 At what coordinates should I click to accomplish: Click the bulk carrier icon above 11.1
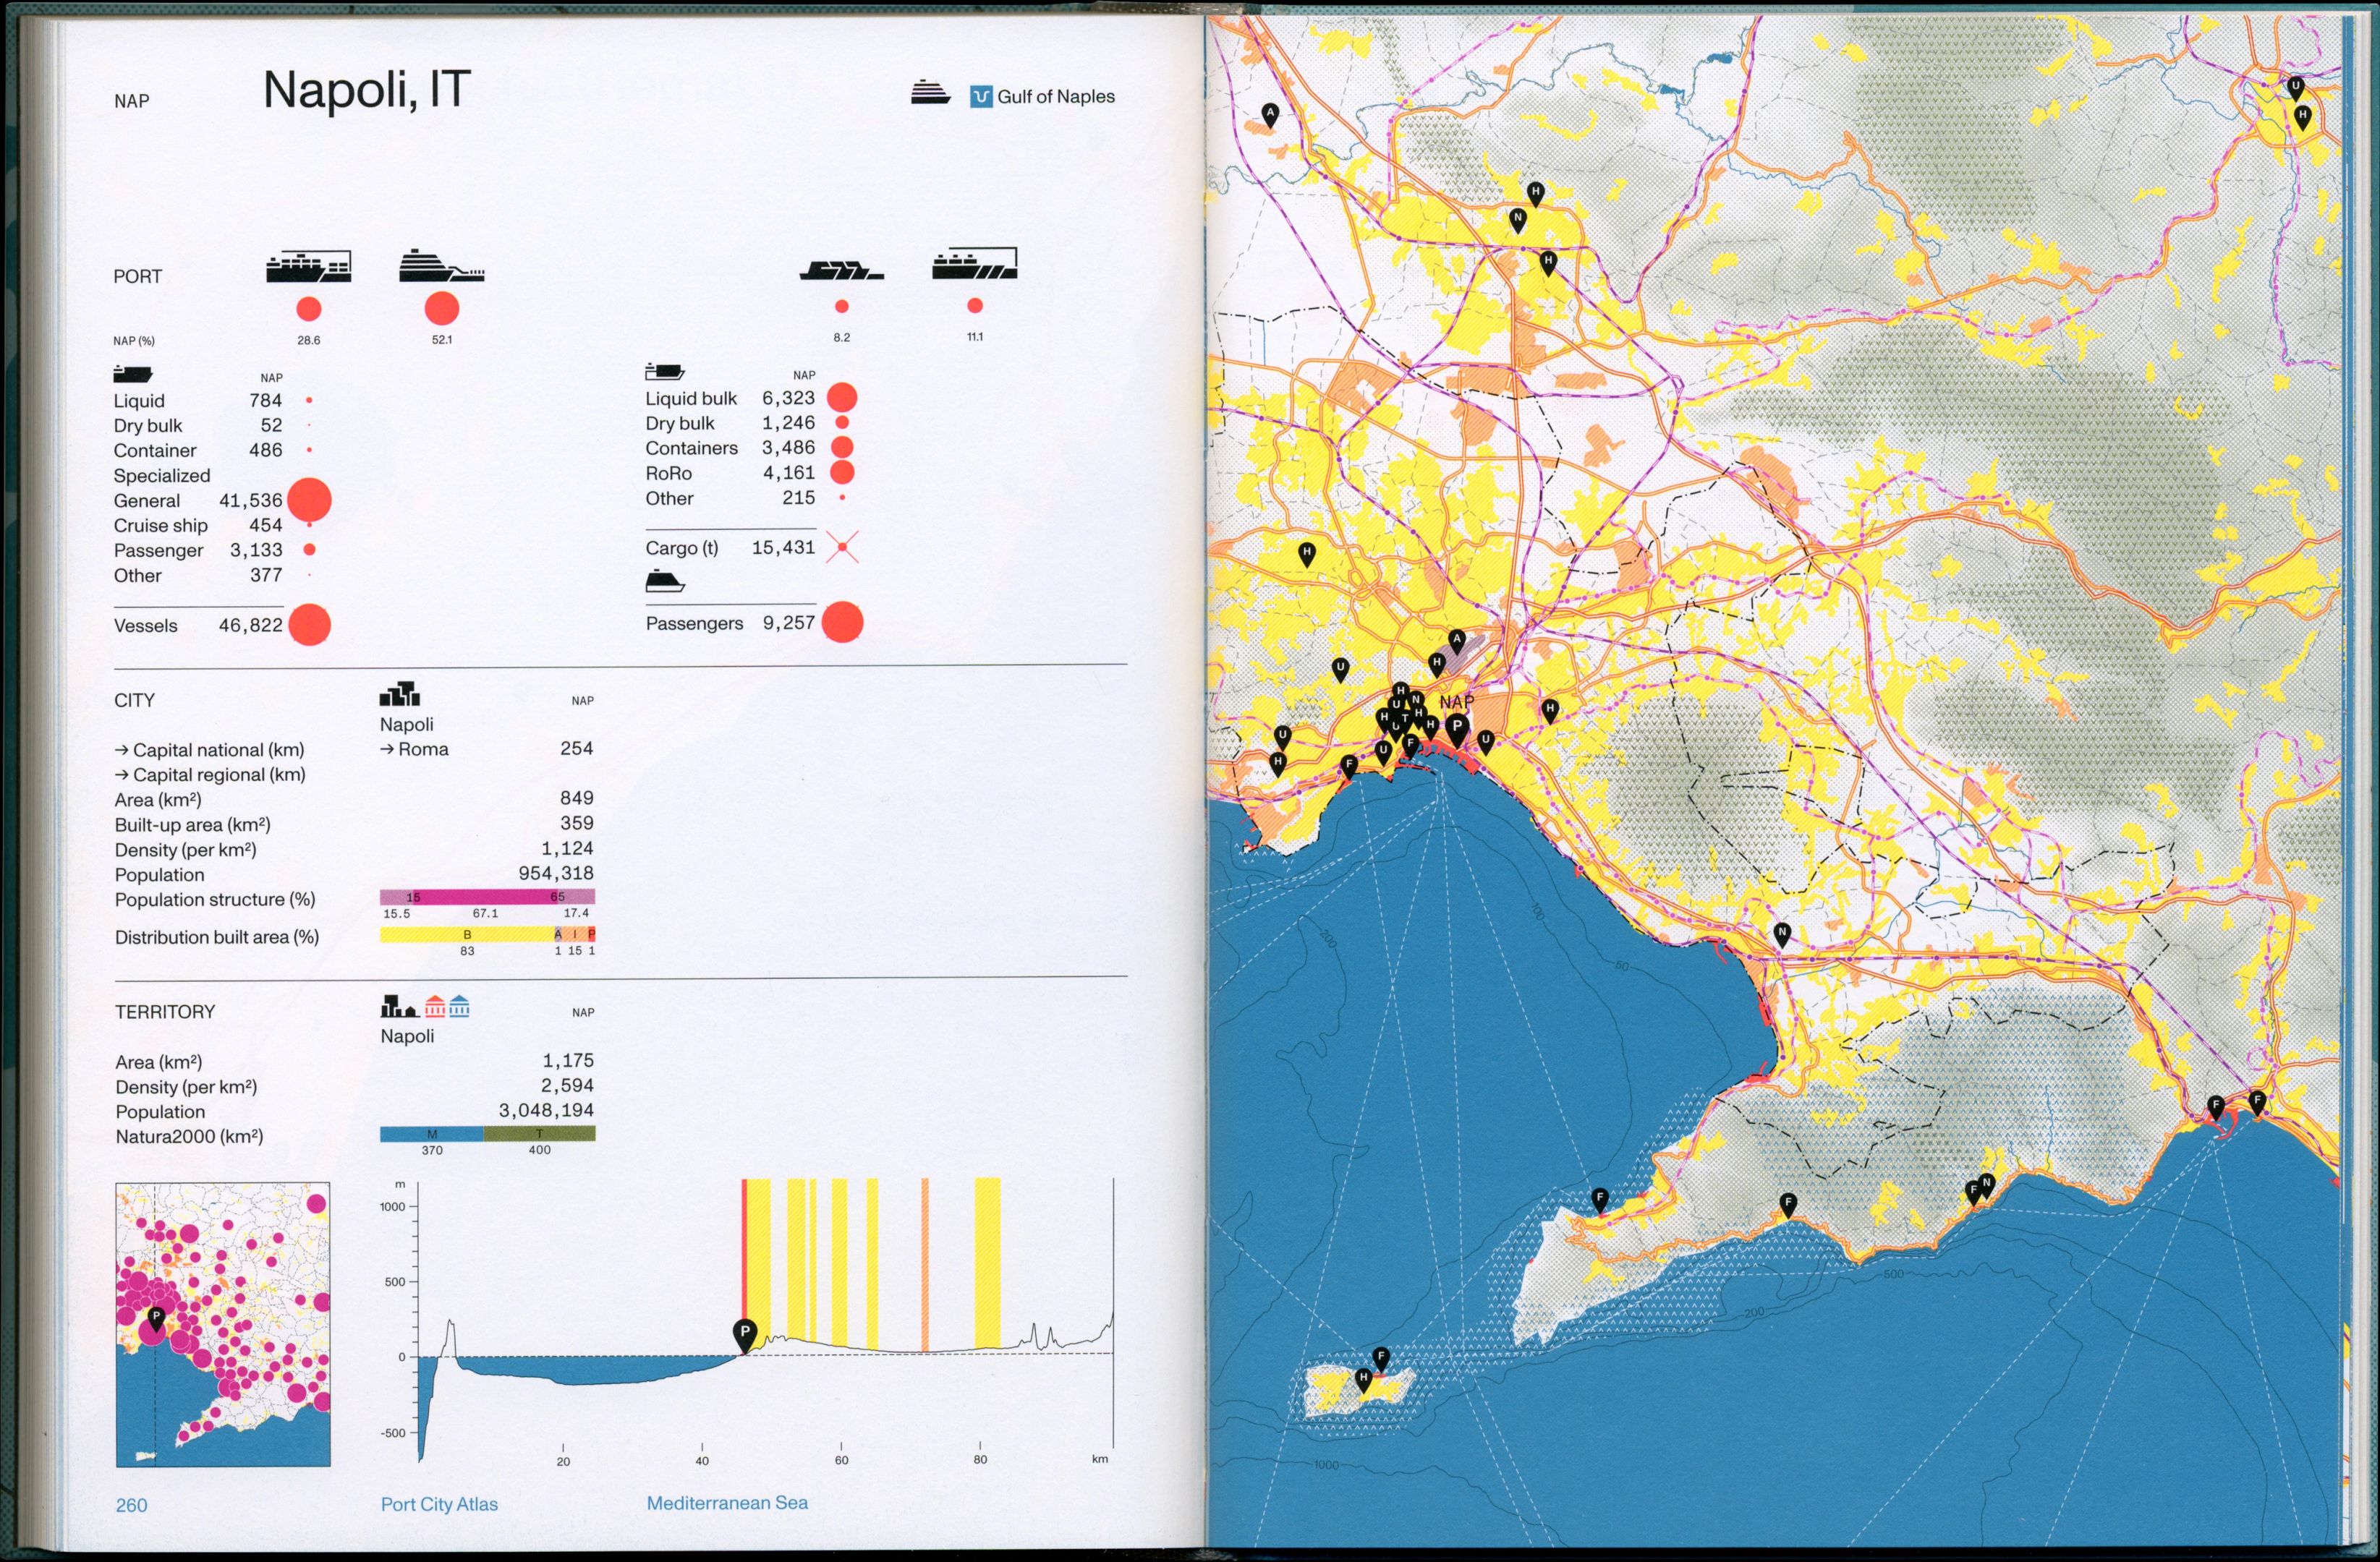point(974,265)
